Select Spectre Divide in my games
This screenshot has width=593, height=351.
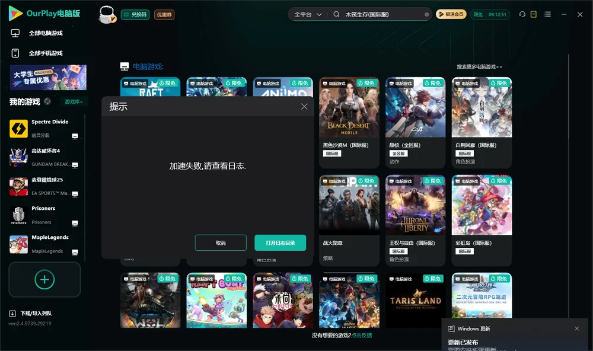44,128
